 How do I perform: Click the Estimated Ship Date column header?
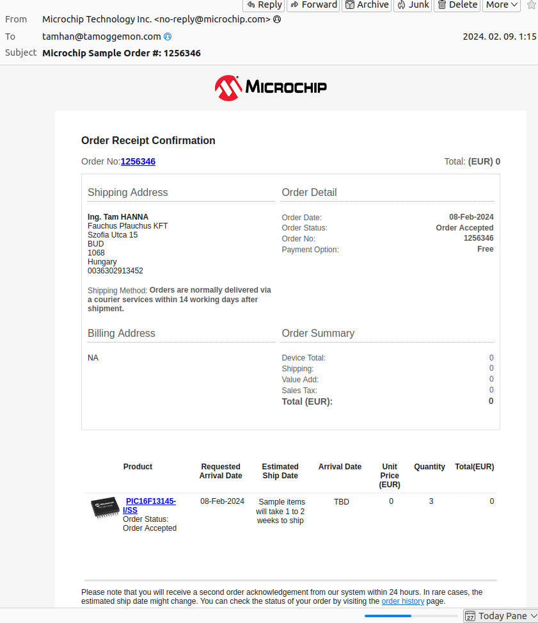(x=280, y=471)
